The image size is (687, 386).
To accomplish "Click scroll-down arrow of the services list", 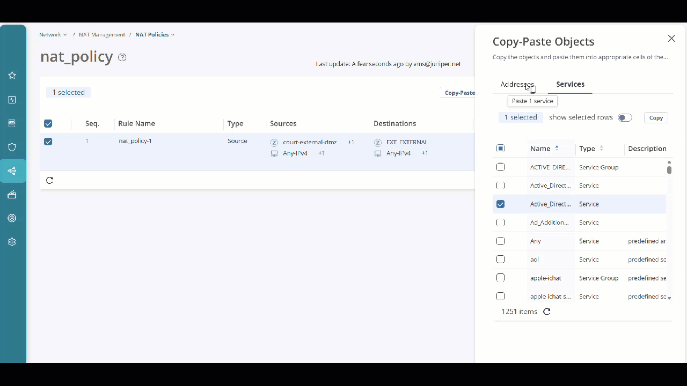I will (x=669, y=298).
